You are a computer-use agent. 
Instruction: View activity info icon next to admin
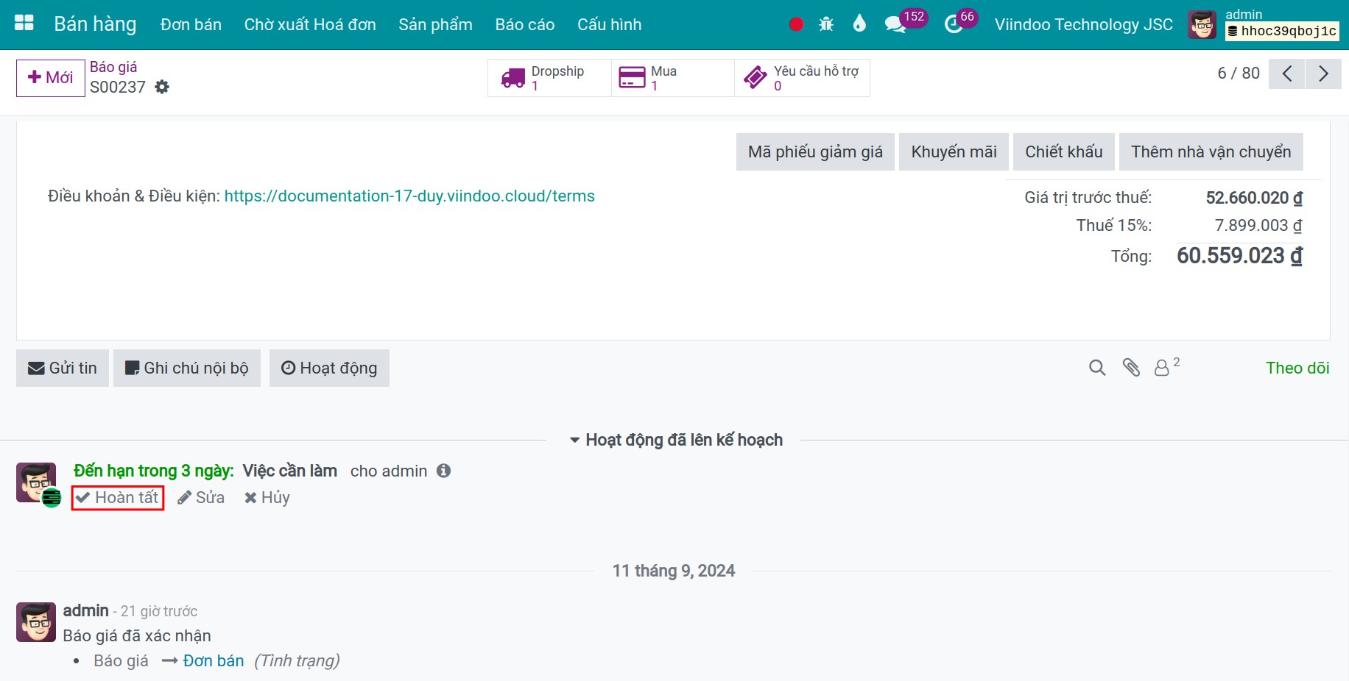(x=443, y=471)
